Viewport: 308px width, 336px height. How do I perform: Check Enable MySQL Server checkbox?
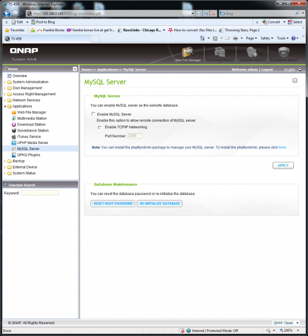tap(93, 114)
